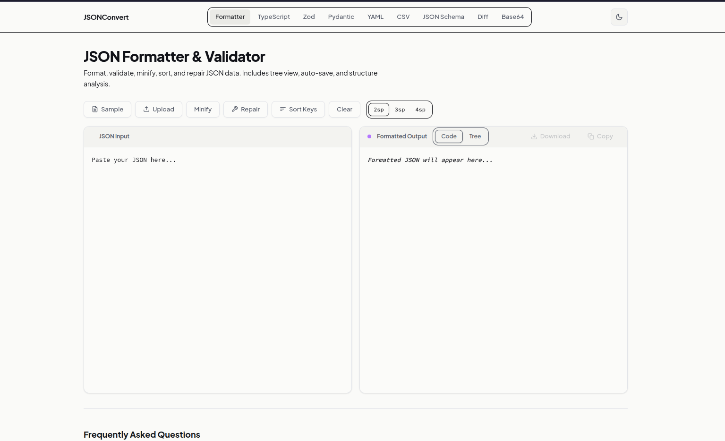Image resolution: width=725 pixels, height=441 pixels.
Task: Open the Base64 converter
Action: 512,17
